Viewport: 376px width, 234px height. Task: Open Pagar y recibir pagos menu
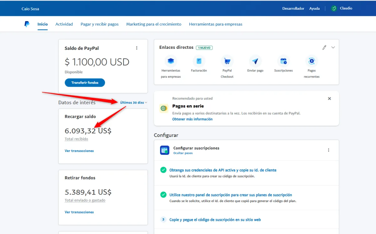[100, 24]
